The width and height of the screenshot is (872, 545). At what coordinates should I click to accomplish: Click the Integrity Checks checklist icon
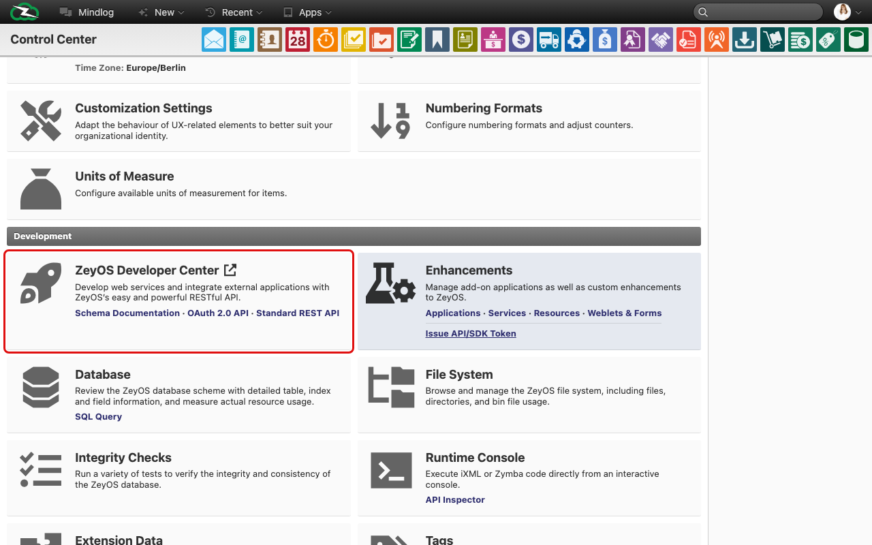41,470
